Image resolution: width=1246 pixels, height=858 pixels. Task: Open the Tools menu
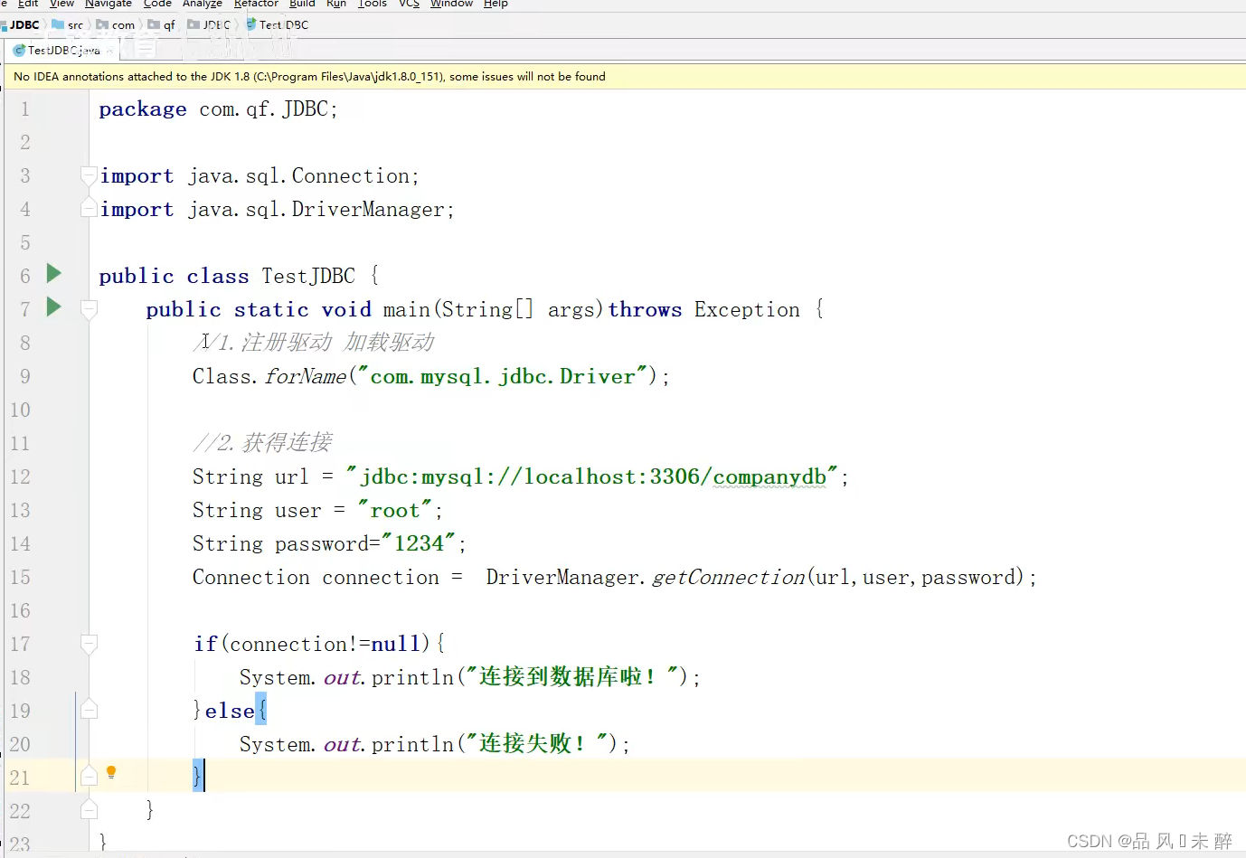(x=373, y=4)
